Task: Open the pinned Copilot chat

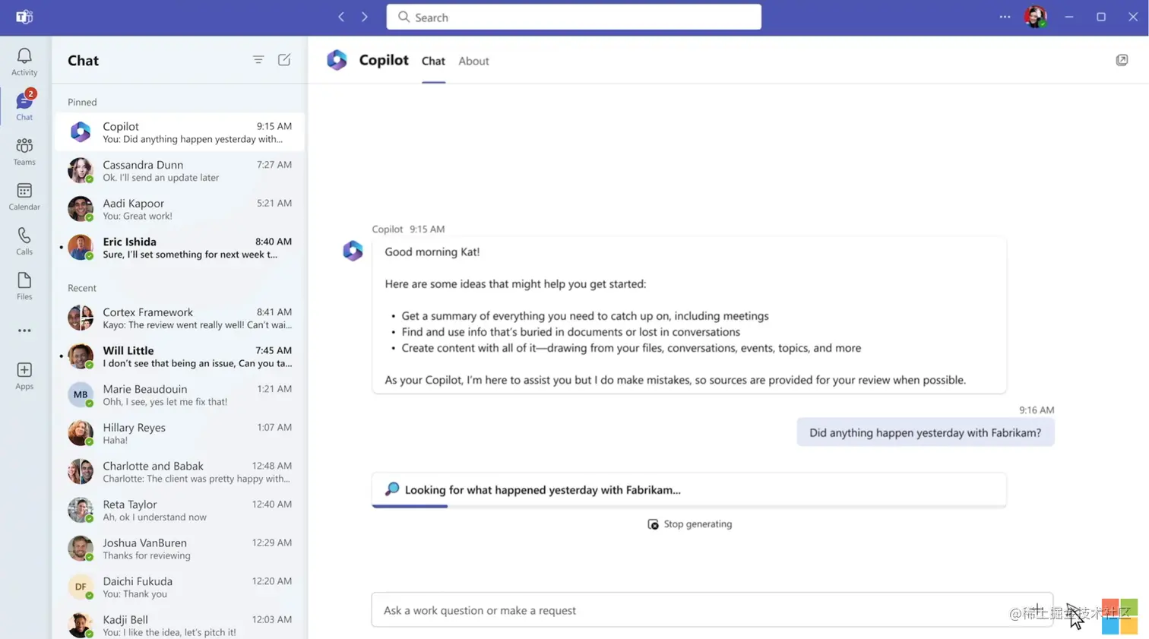Action: pos(180,132)
